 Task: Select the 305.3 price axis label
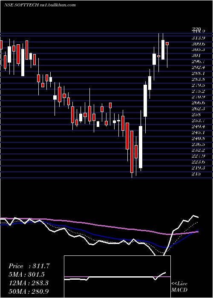coord(199,50)
